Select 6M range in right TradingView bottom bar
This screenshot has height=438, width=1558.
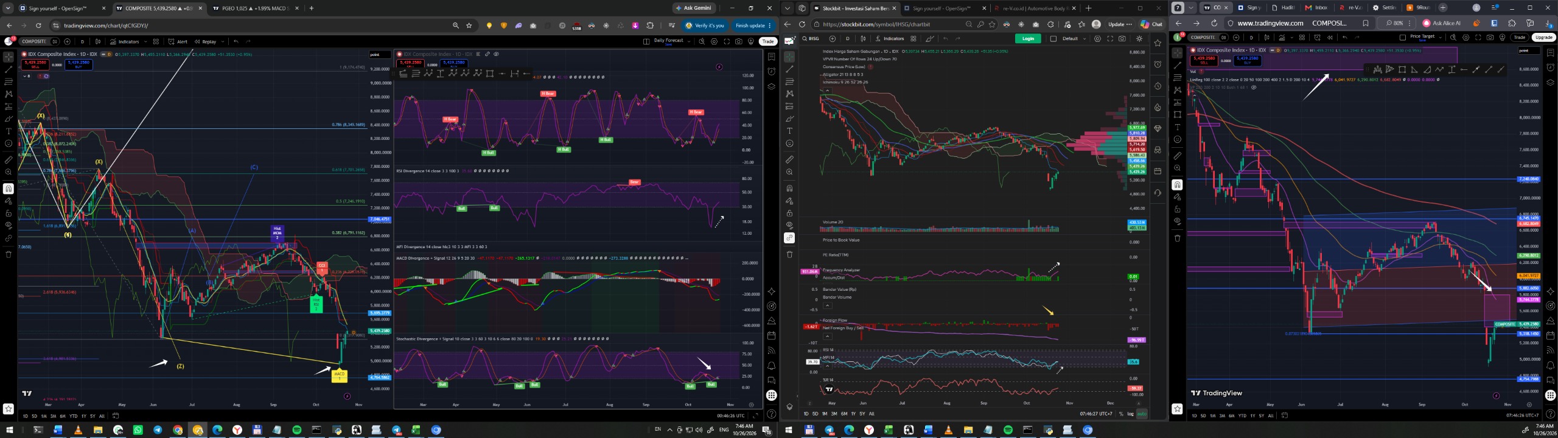(1232, 415)
